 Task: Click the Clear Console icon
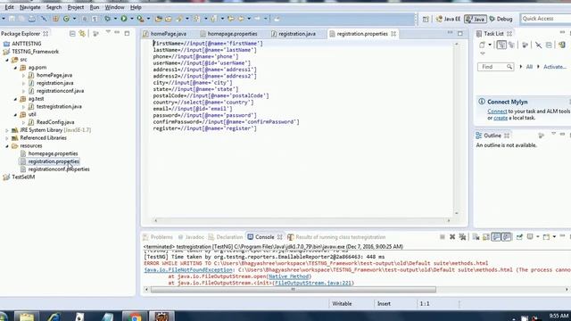click(x=476, y=237)
